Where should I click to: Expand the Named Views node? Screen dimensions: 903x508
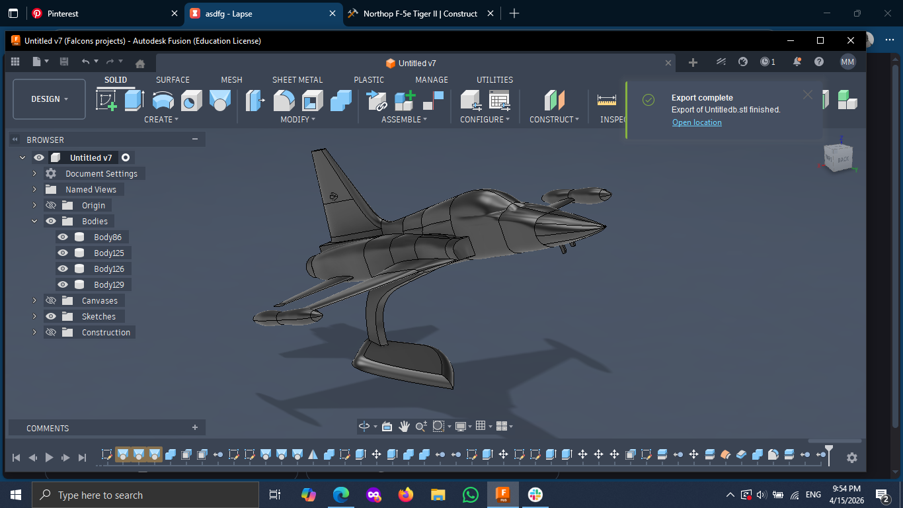point(34,189)
